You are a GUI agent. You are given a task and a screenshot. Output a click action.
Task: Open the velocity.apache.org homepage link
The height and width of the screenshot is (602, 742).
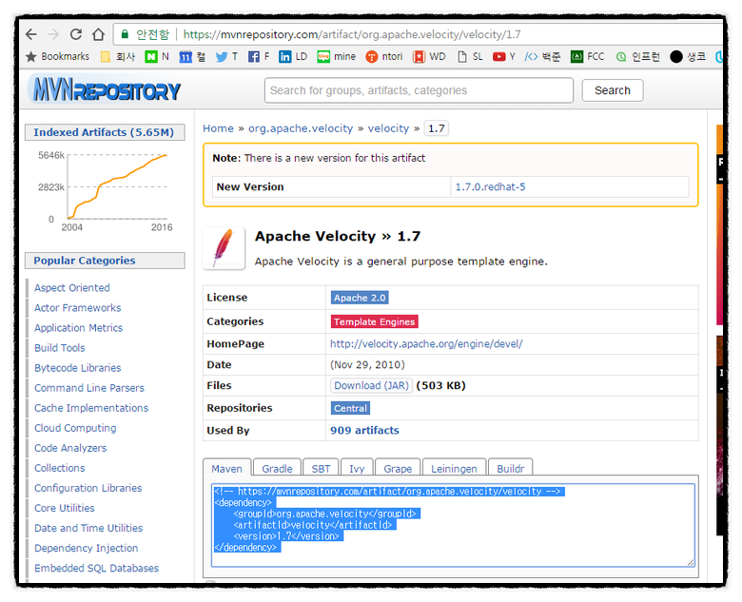tap(426, 344)
